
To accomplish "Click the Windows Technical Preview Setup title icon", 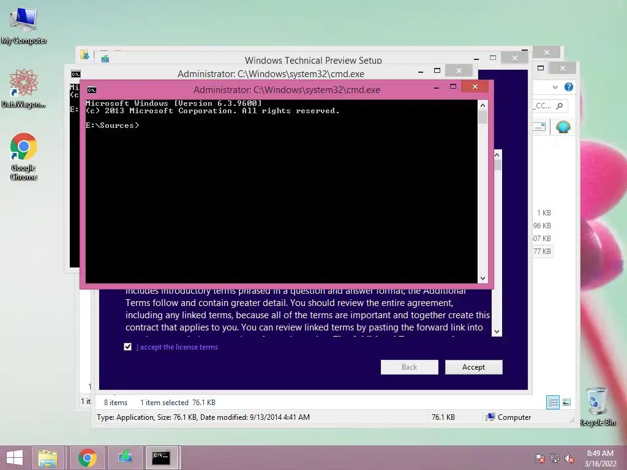I will point(105,59).
